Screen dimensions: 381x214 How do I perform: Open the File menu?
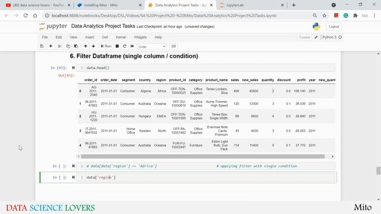tap(45, 37)
